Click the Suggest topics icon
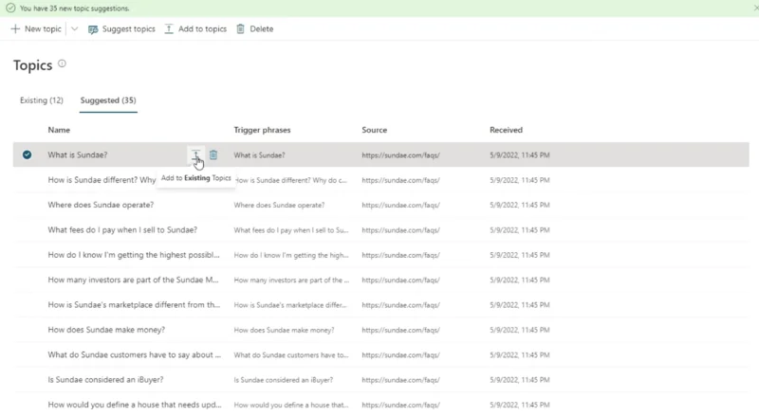The height and width of the screenshot is (416, 759). point(93,29)
